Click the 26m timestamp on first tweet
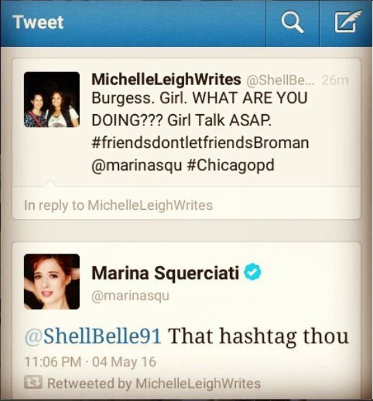The image size is (373, 401). (335, 80)
